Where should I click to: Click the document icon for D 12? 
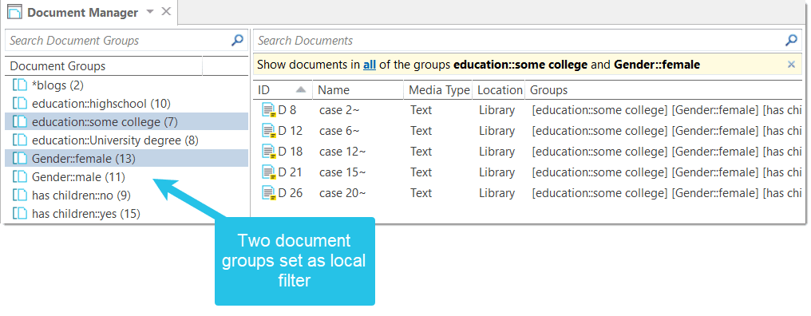[269, 131]
